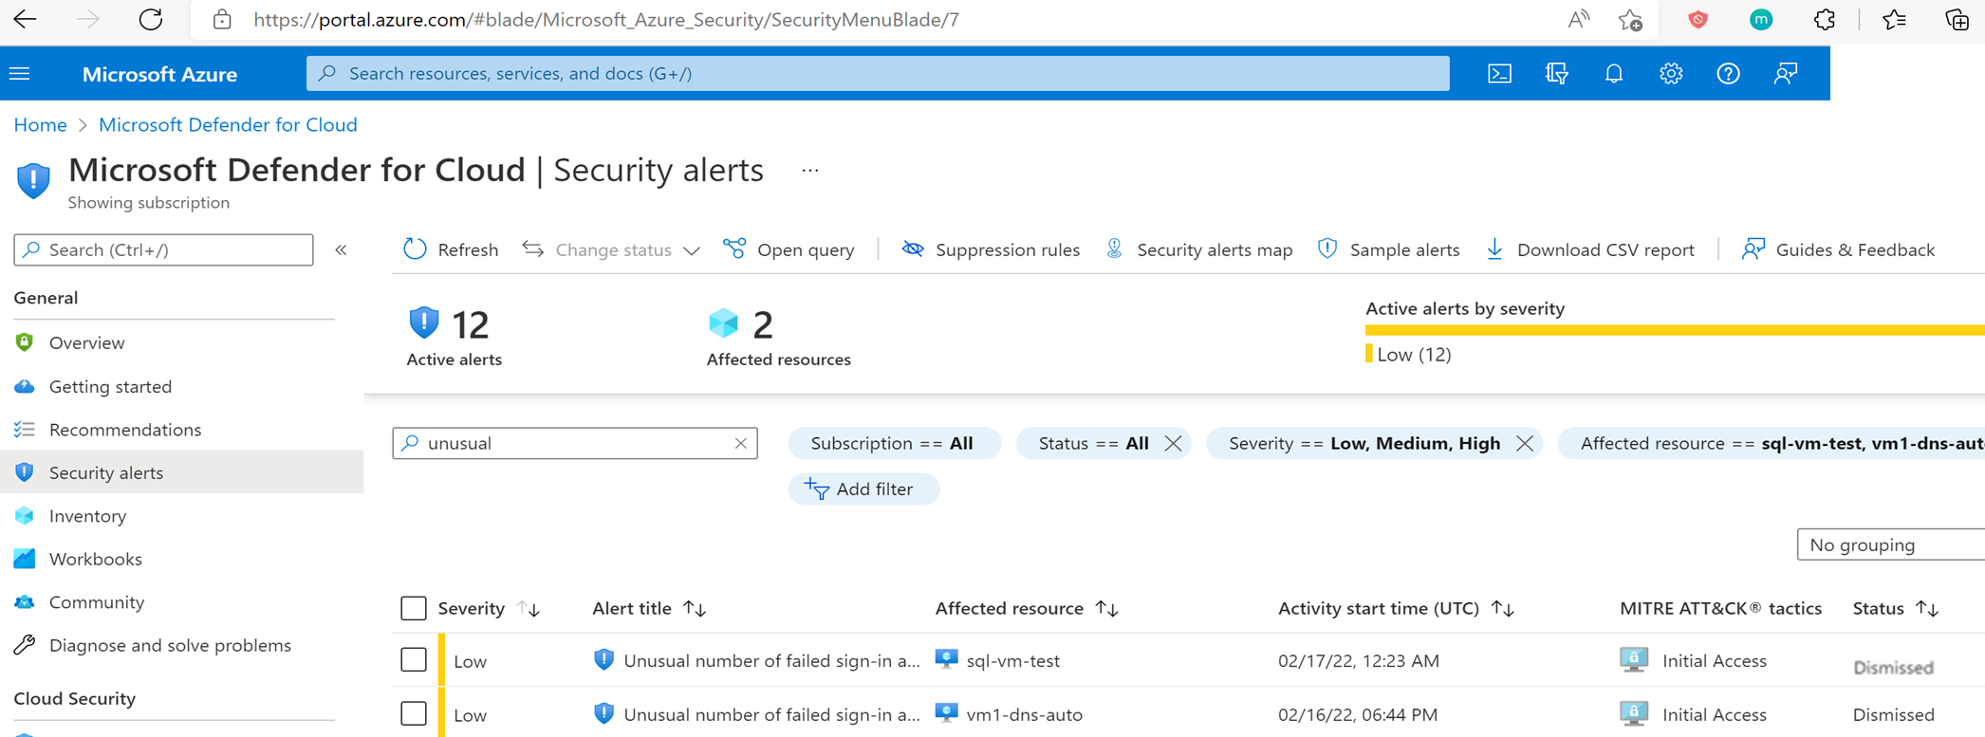Go to Home breadcrumb link
1985x737 pixels.
tap(40, 125)
